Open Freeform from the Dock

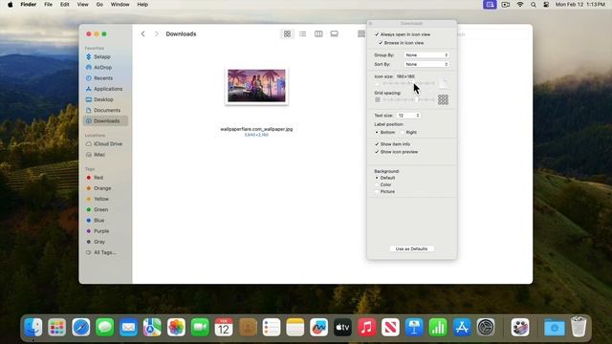coord(318,327)
